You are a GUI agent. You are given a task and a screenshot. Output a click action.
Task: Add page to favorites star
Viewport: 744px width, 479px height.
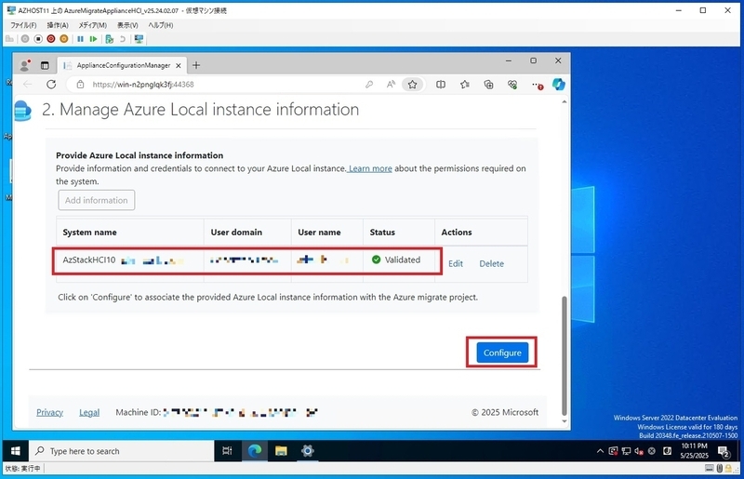click(x=412, y=85)
